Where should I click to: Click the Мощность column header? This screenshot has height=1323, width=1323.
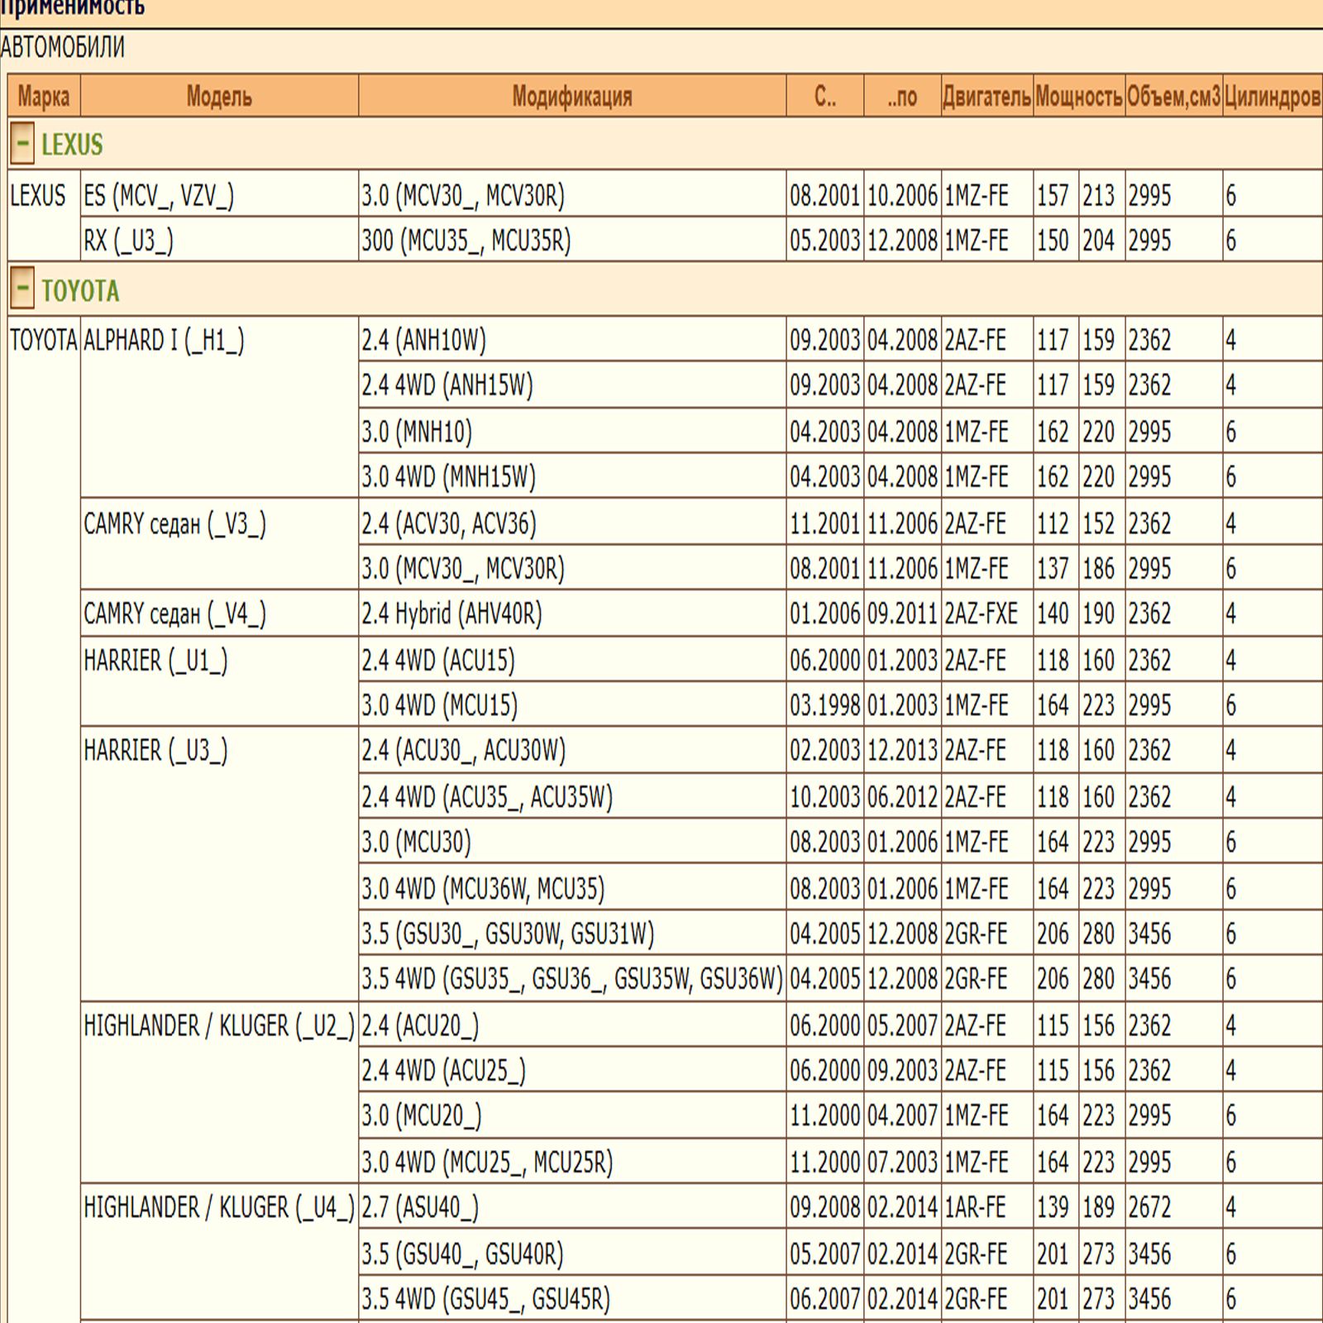[1078, 97]
